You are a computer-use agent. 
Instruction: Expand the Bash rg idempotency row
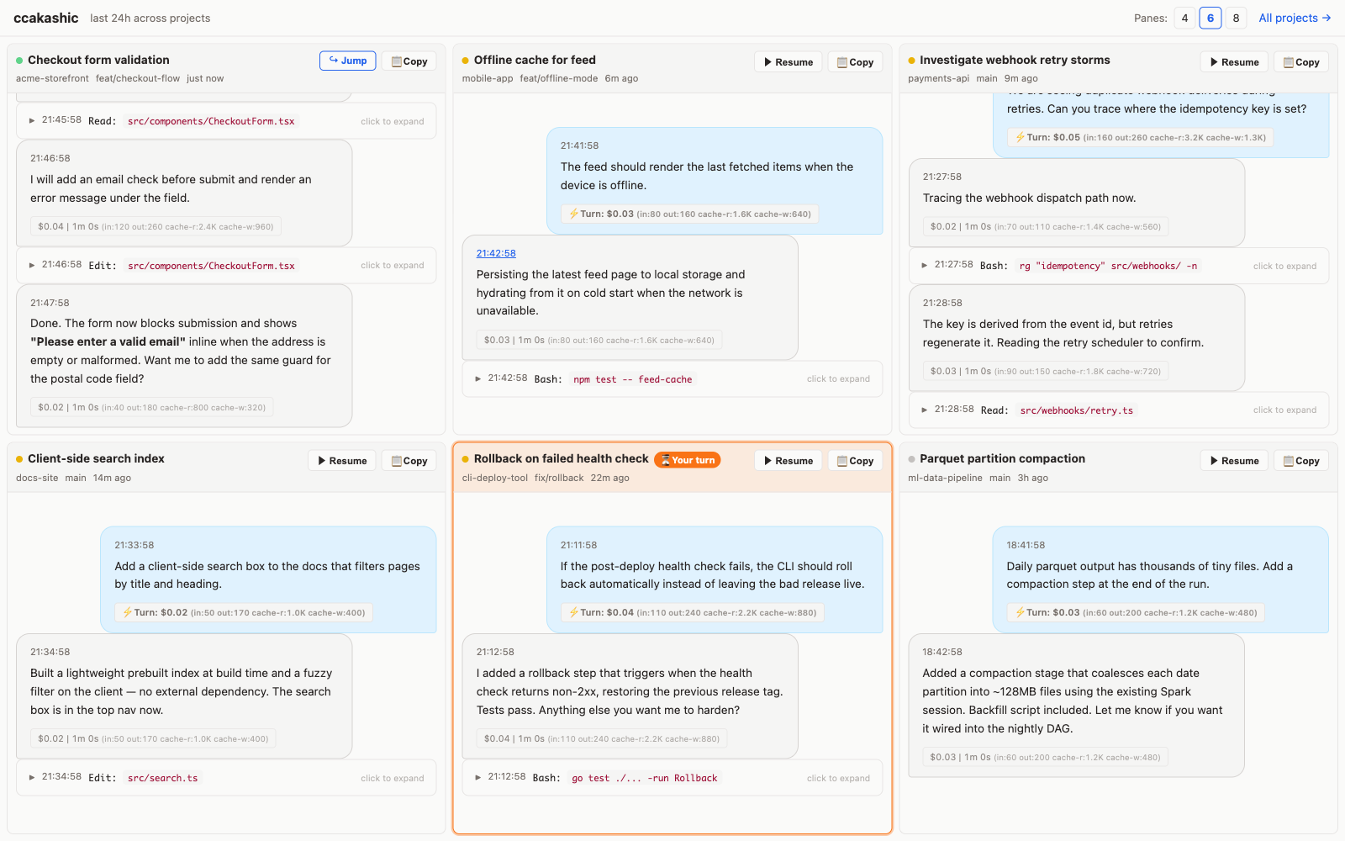point(1119,266)
